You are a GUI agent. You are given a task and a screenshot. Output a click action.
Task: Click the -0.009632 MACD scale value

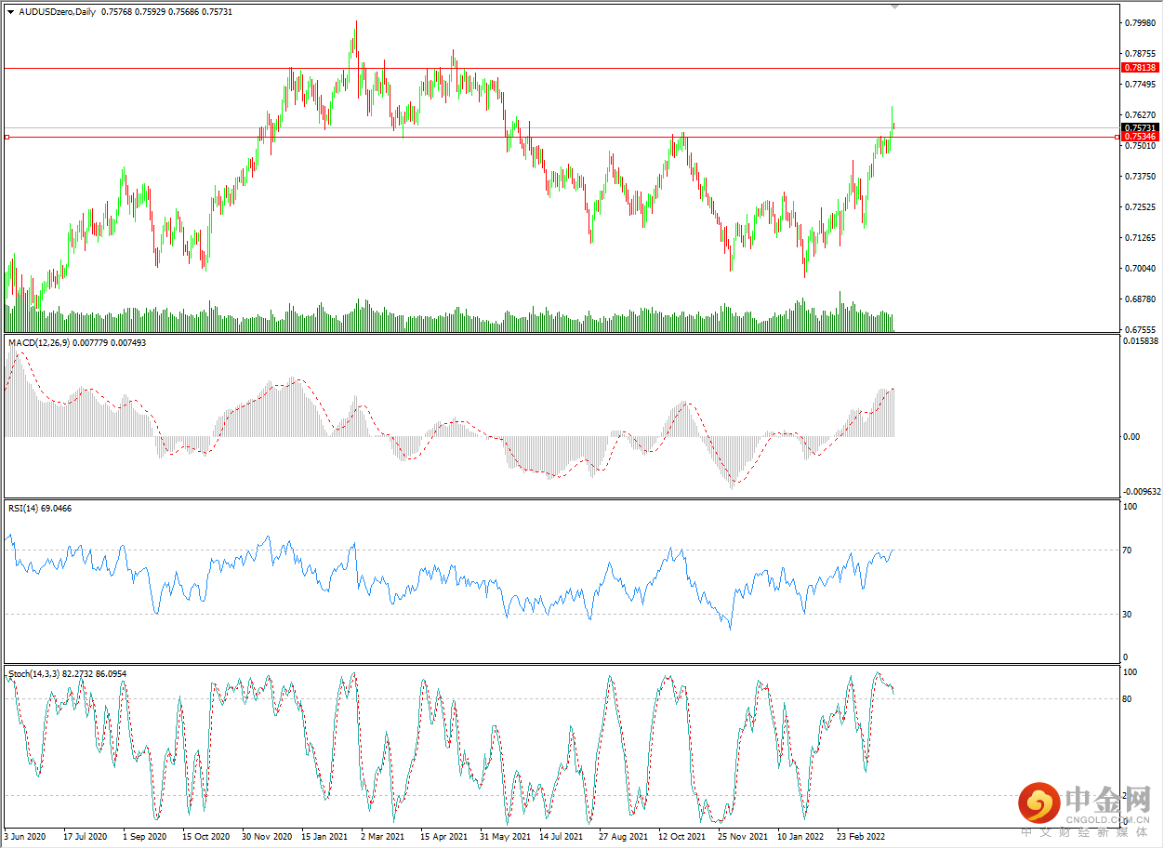pyautogui.click(x=1143, y=491)
